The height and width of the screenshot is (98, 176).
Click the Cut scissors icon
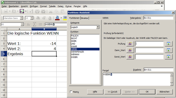(x=51, y=11)
